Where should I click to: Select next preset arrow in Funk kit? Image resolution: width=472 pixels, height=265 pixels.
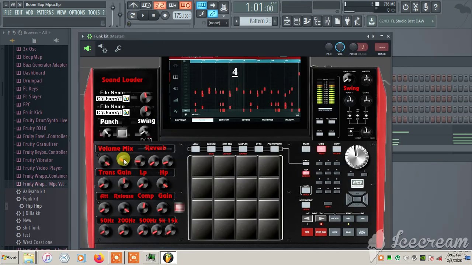(373, 36)
